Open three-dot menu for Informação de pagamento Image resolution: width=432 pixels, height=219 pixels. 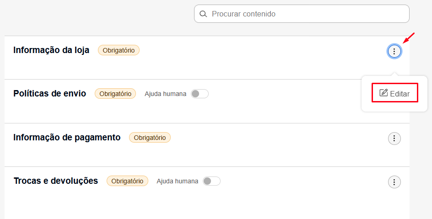coord(394,139)
